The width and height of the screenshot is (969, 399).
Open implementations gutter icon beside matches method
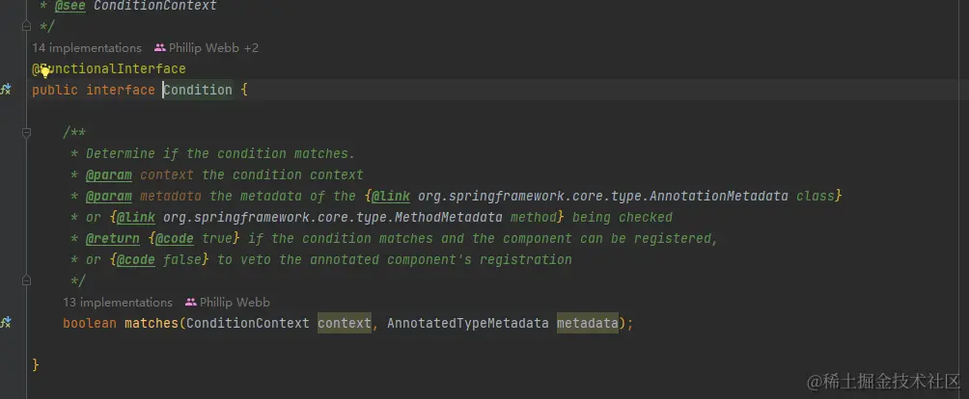click(6, 323)
